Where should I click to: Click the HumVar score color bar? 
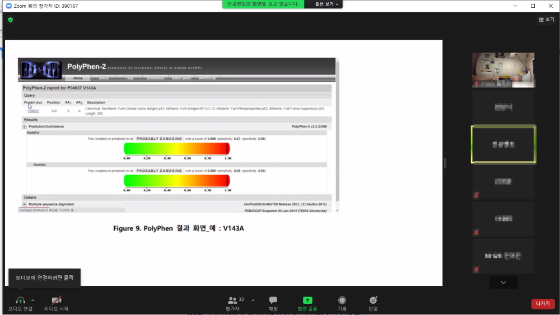[177, 181]
